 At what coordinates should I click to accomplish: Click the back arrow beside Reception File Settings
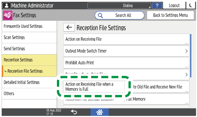pyautogui.click(x=69, y=27)
